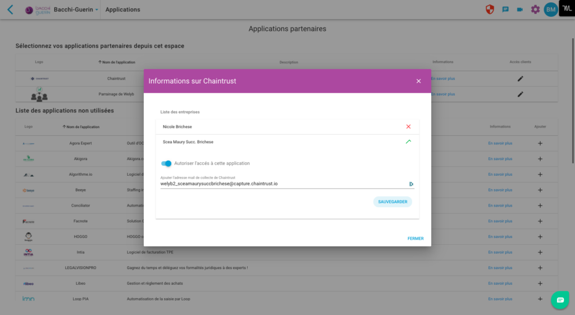The width and height of the screenshot is (575, 315).
Task: Select the Nicole Brichese company row
Action: pos(287,126)
